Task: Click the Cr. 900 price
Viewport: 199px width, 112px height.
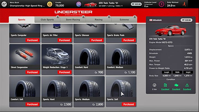Action: [x=99, y=72]
